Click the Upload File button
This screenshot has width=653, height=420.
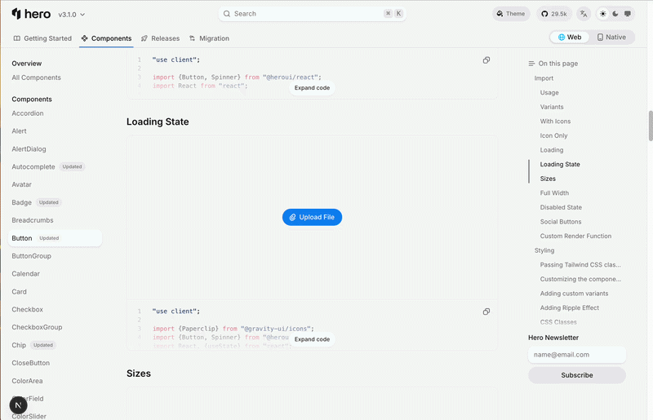312,217
